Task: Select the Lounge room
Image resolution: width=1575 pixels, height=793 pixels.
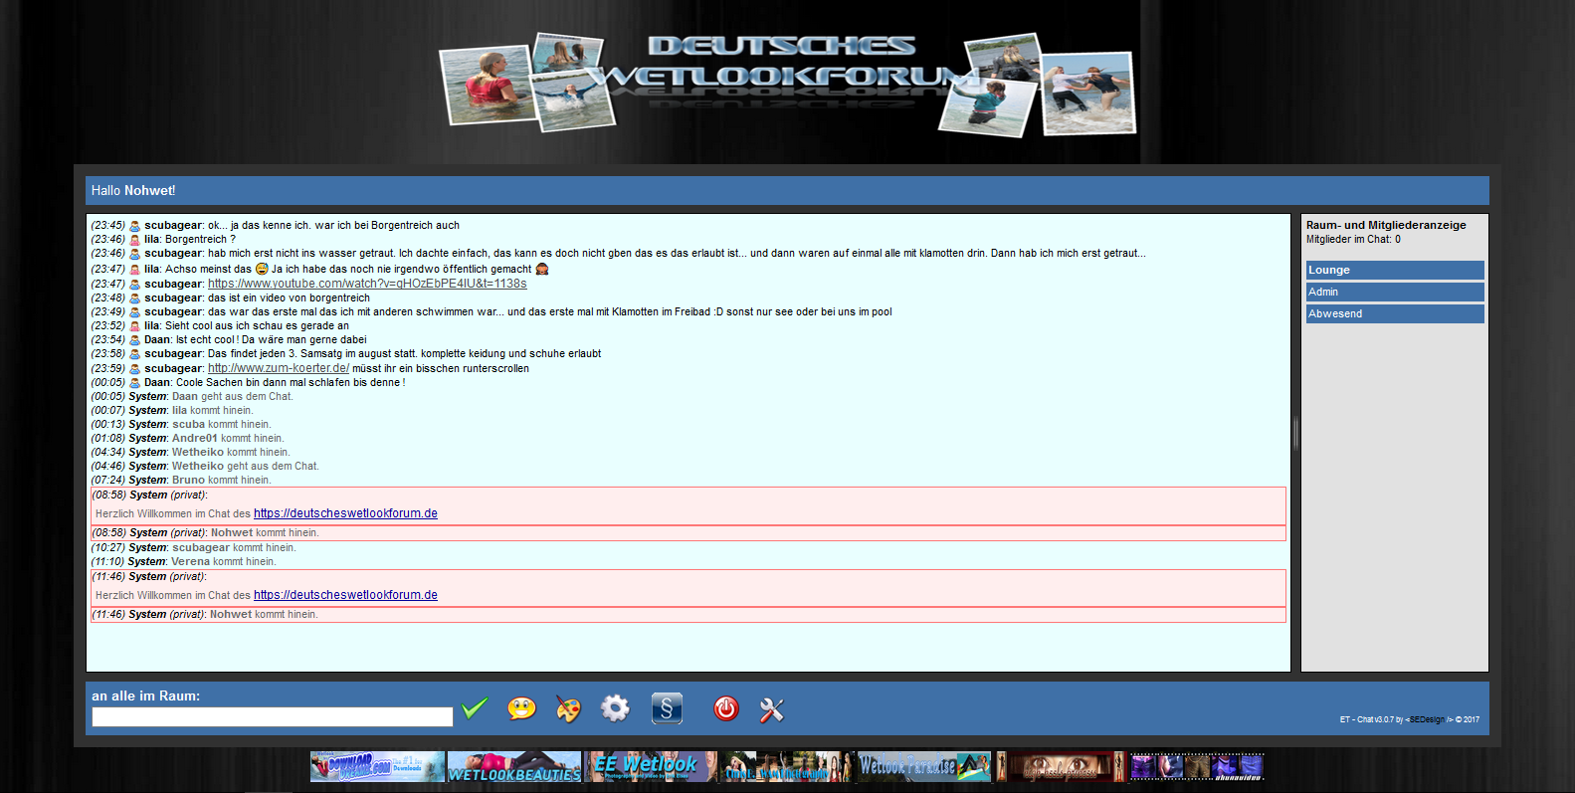Action: (x=1394, y=270)
